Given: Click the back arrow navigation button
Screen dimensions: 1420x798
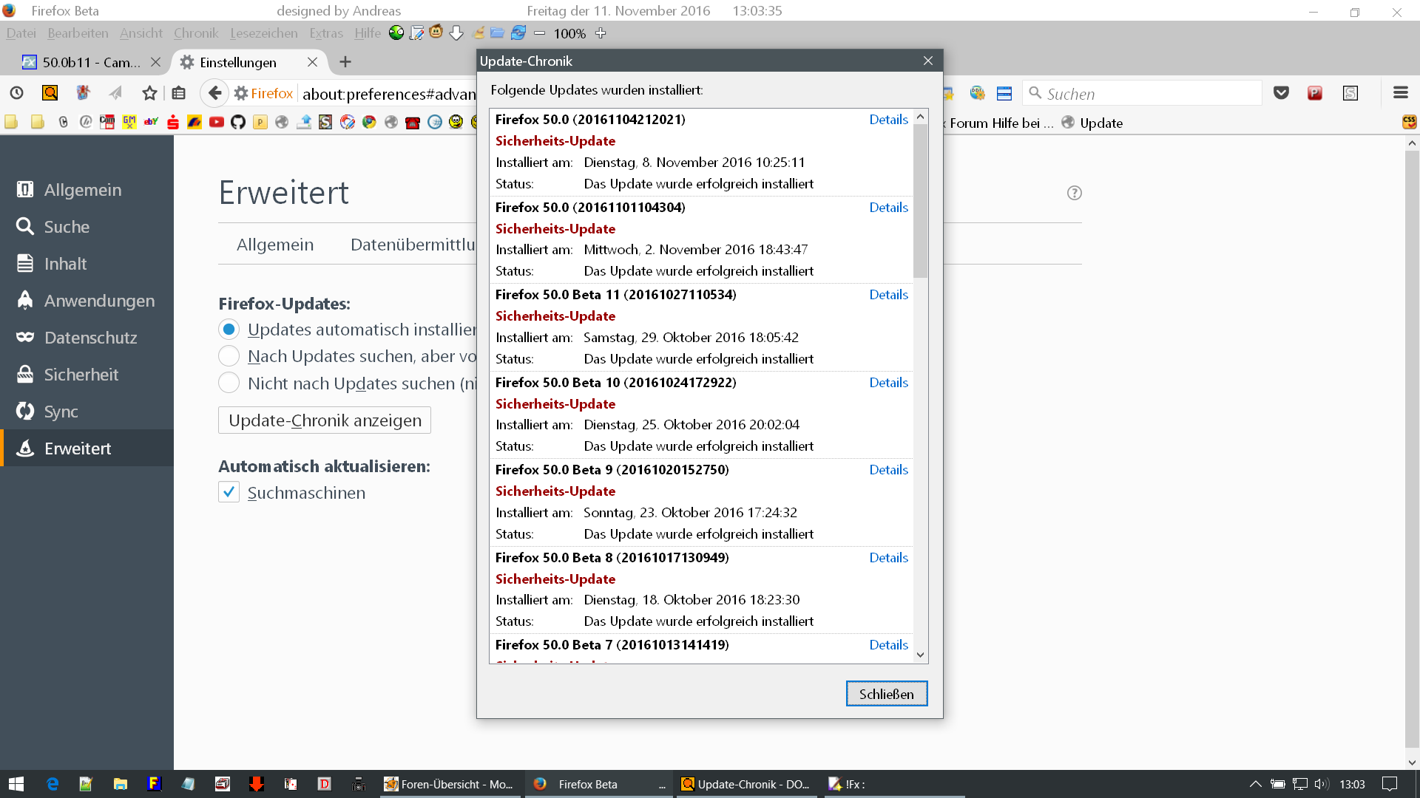Looking at the screenshot, I should click(214, 93).
